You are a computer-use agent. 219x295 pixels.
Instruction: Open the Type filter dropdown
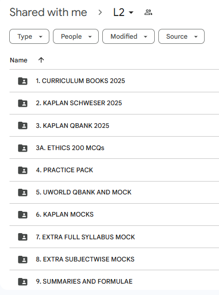[29, 36]
